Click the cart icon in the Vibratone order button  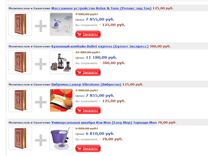pyautogui.click(x=79, y=110)
